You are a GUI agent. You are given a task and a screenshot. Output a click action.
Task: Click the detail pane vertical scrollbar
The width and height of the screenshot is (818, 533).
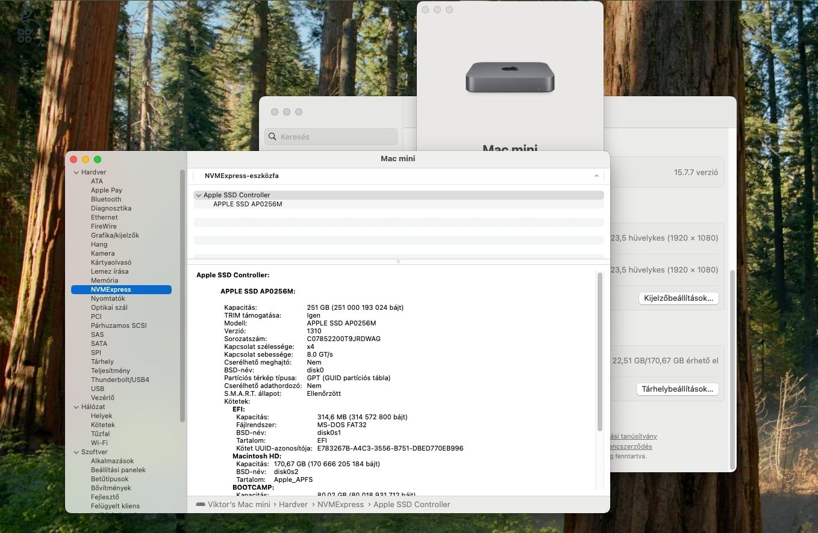click(x=599, y=352)
